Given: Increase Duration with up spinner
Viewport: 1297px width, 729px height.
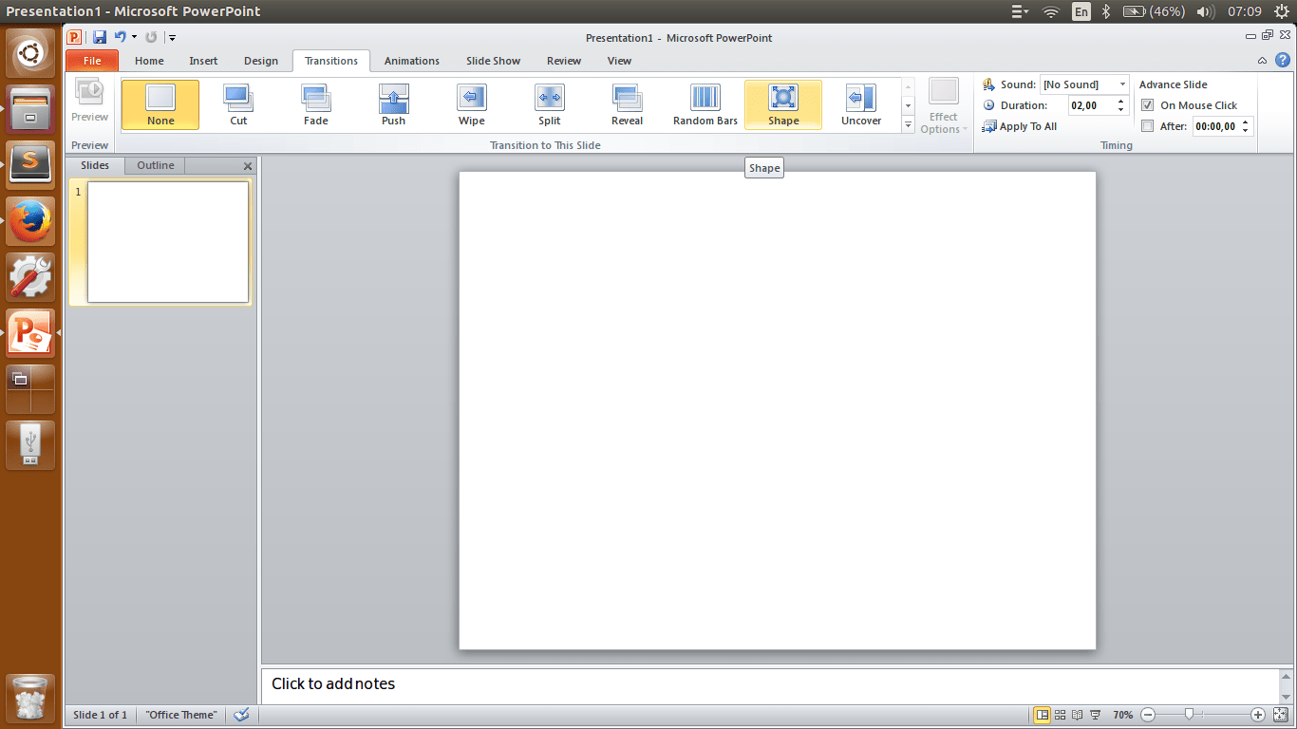Looking at the screenshot, I should point(1121,102).
